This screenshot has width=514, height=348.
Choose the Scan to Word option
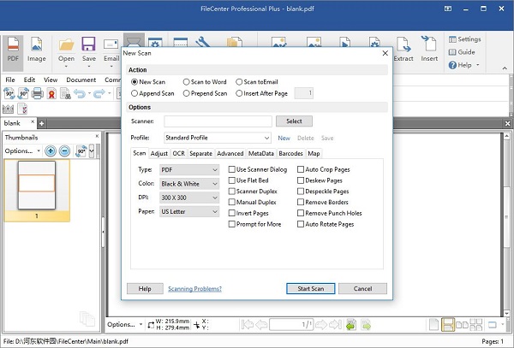point(187,81)
